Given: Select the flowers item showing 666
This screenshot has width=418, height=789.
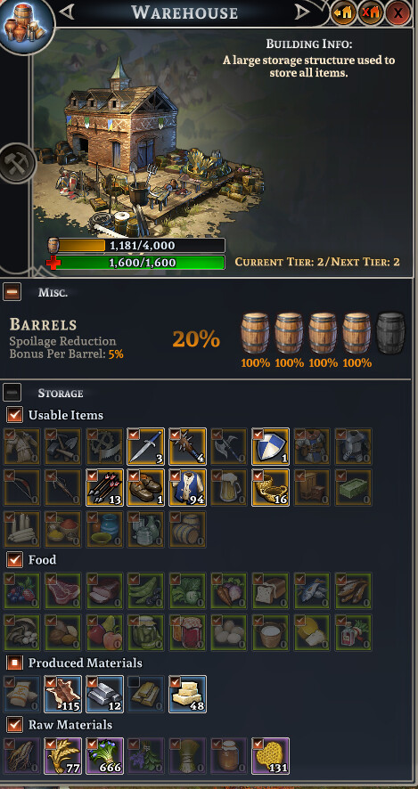Looking at the screenshot, I should (x=104, y=756).
